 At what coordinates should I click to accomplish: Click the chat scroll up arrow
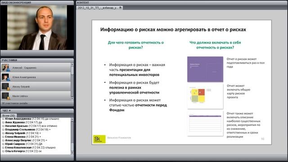72,119
